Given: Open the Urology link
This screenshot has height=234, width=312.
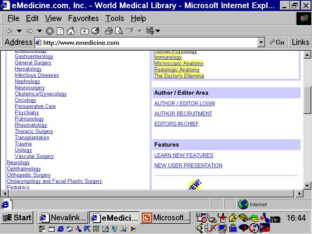Looking at the screenshot, I should click(23, 150).
